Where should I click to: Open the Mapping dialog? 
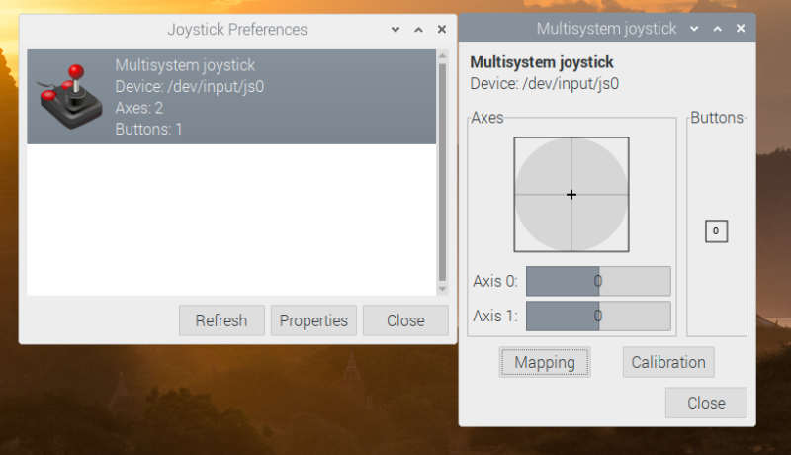click(x=545, y=362)
